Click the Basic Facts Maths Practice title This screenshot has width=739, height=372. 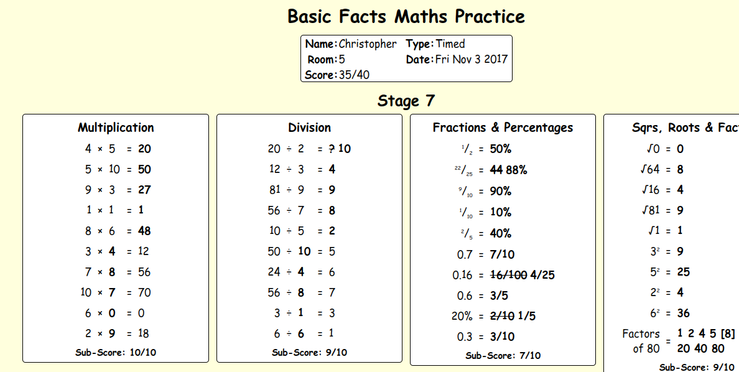point(406,17)
